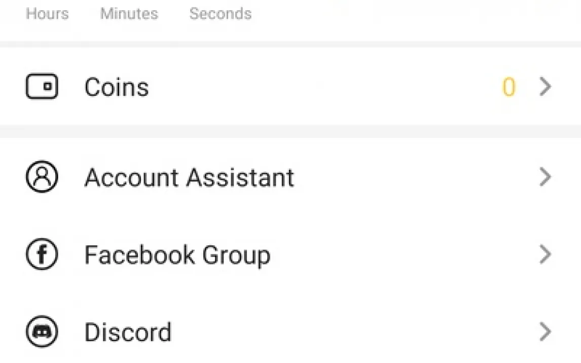
Task: Click empty space between Coins and balance
Action: (324, 87)
